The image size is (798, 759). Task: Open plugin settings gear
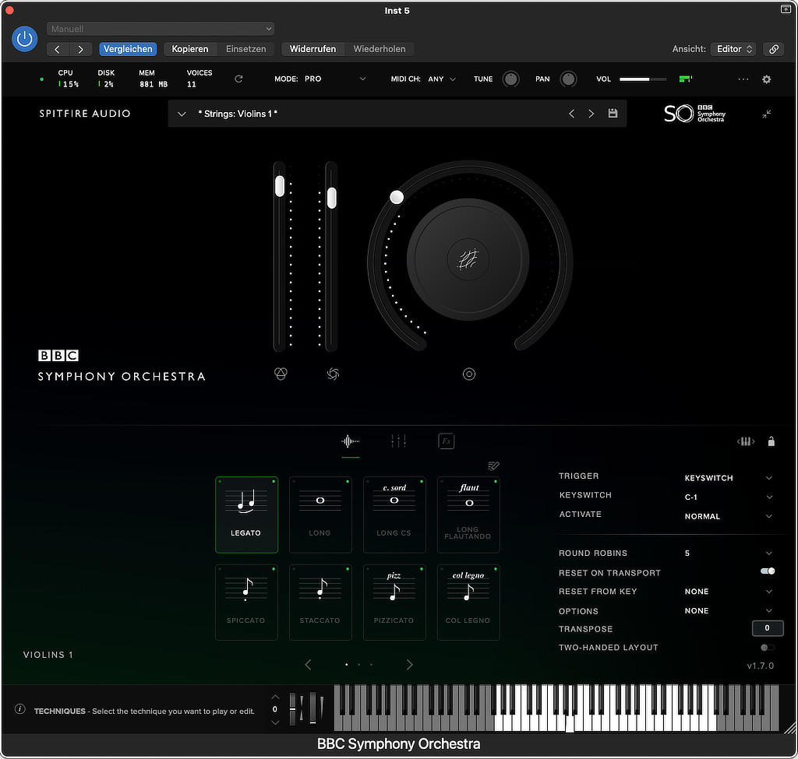(x=767, y=79)
